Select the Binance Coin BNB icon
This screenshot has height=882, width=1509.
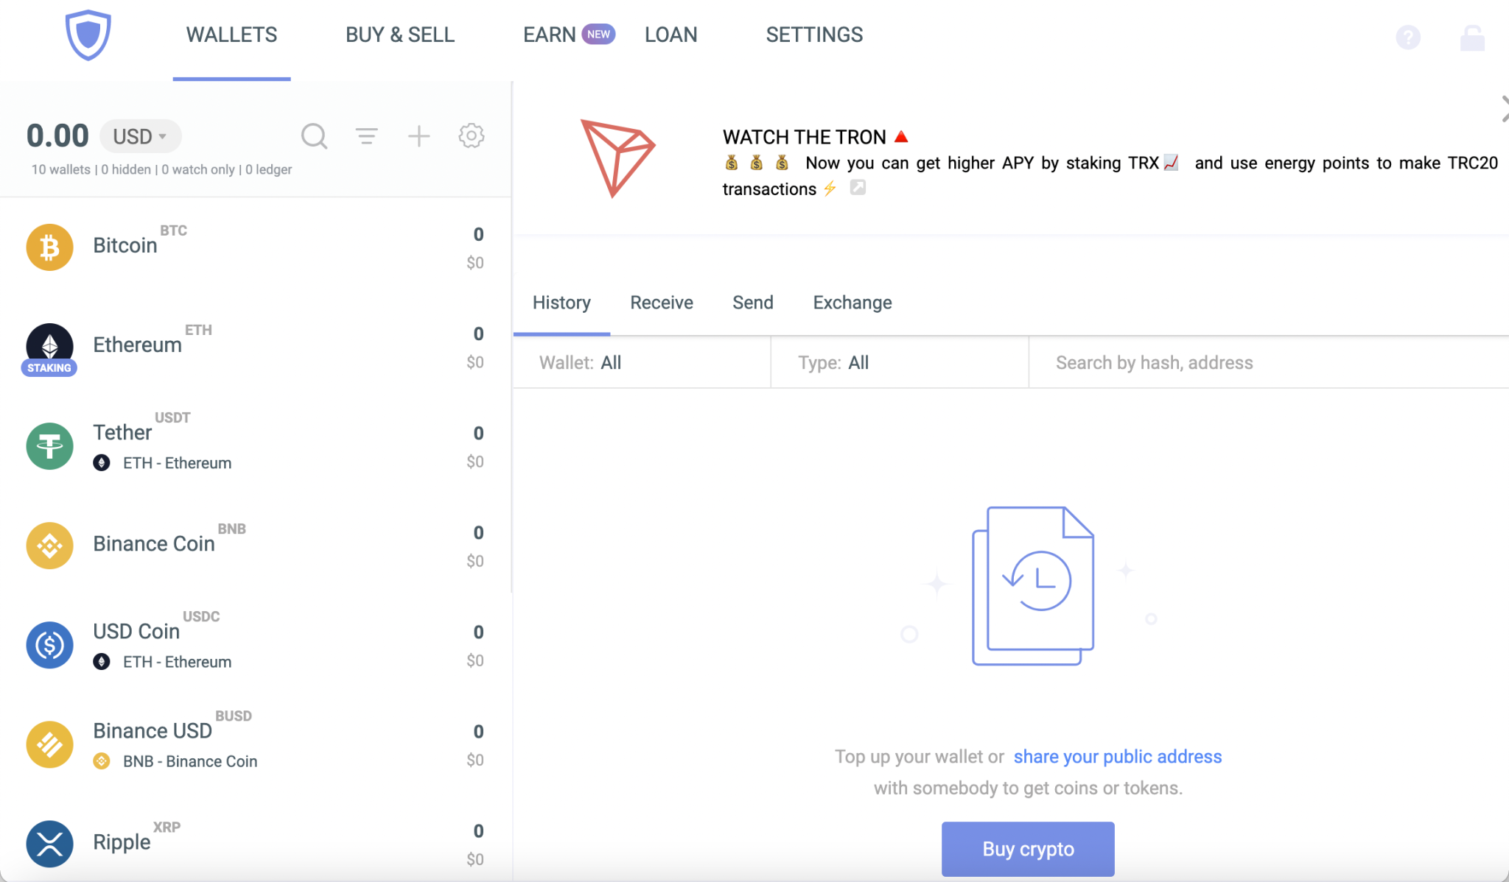[49, 546]
